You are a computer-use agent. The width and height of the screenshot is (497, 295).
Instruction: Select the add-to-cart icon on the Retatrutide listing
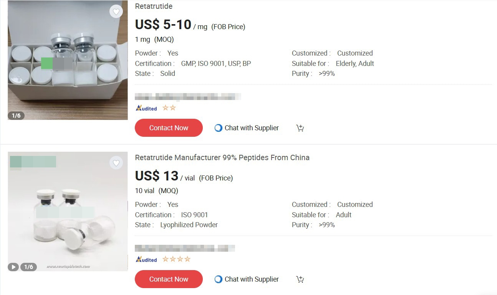pyautogui.click(x=300, y=128)
